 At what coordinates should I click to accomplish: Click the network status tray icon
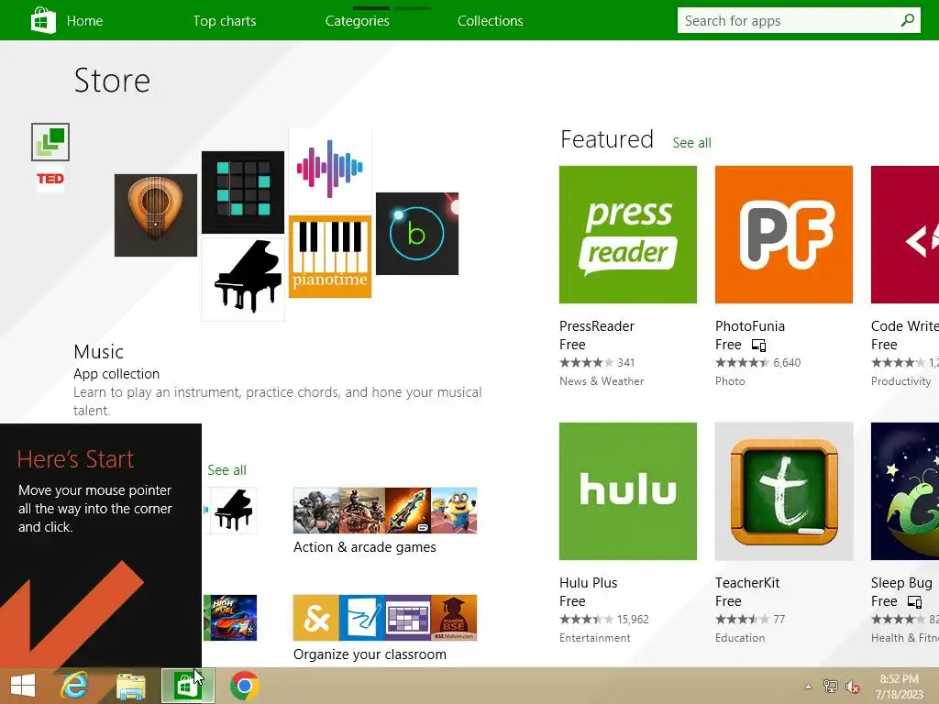831,687
